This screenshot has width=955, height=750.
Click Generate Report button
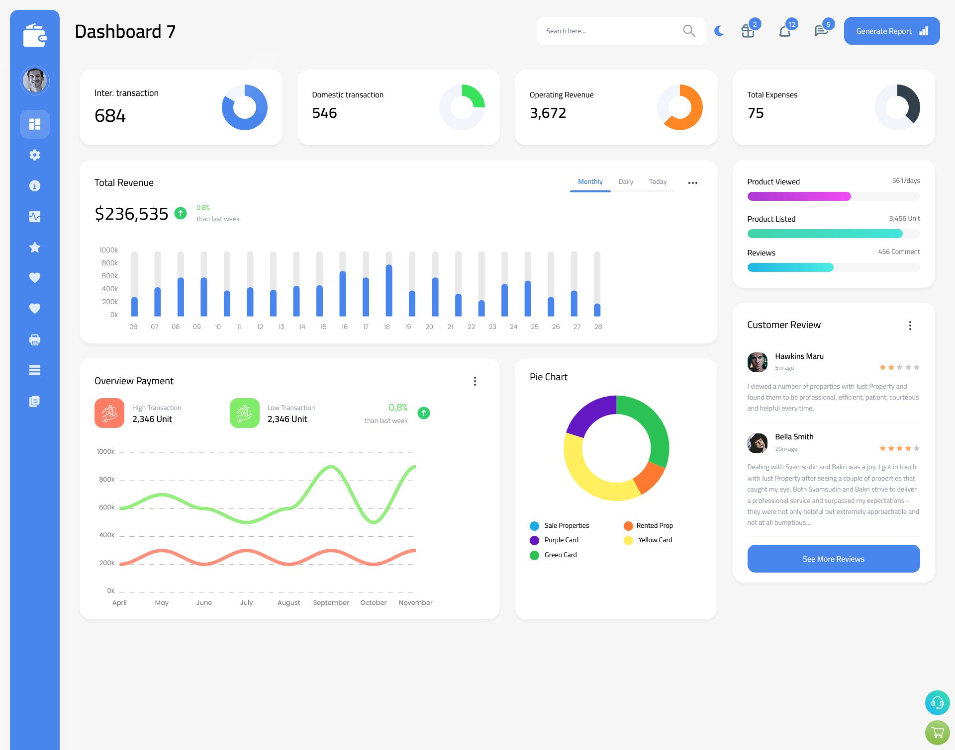(890, 30)
